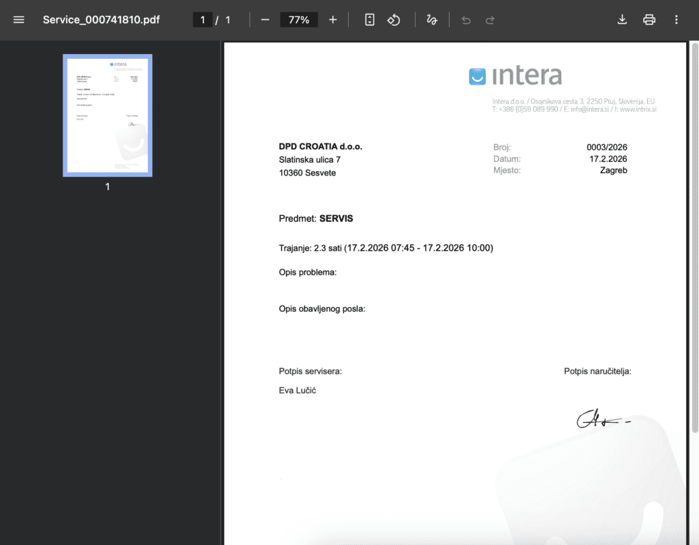Click the SERVIS subject text
This screenshot has height=545, width=699.
336,219
